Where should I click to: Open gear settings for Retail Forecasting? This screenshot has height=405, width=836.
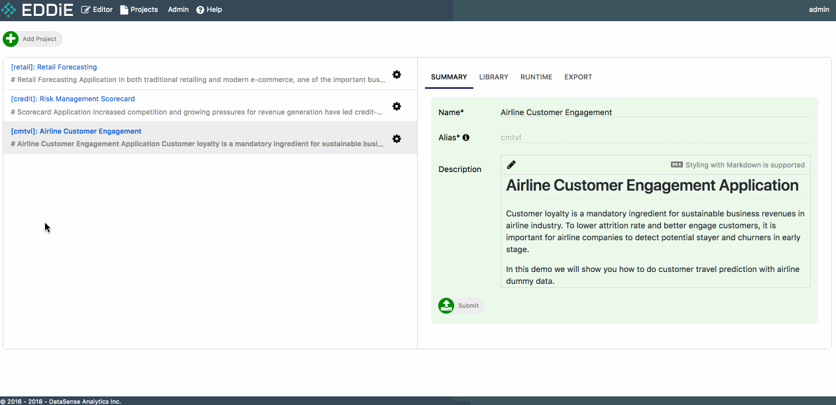[396, 75]
